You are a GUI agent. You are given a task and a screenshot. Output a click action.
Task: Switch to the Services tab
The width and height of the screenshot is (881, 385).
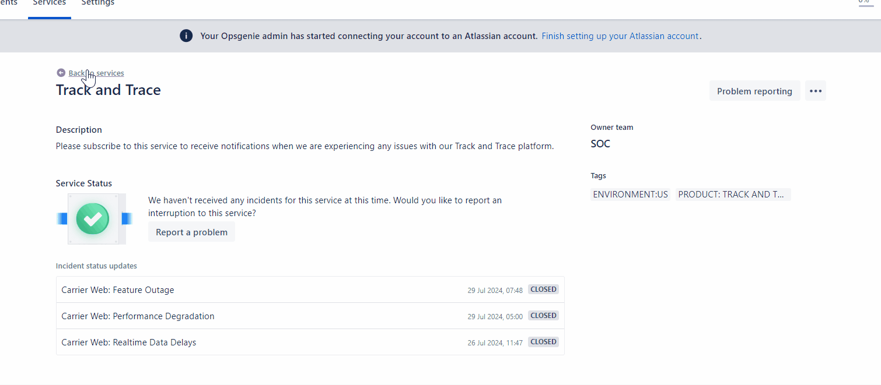point(50,3)
